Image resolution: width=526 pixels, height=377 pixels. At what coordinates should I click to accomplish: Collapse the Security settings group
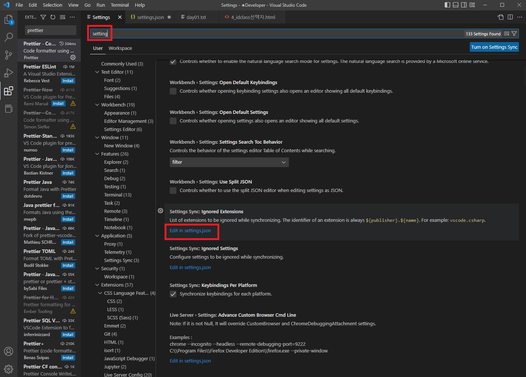tap(97, 269)
